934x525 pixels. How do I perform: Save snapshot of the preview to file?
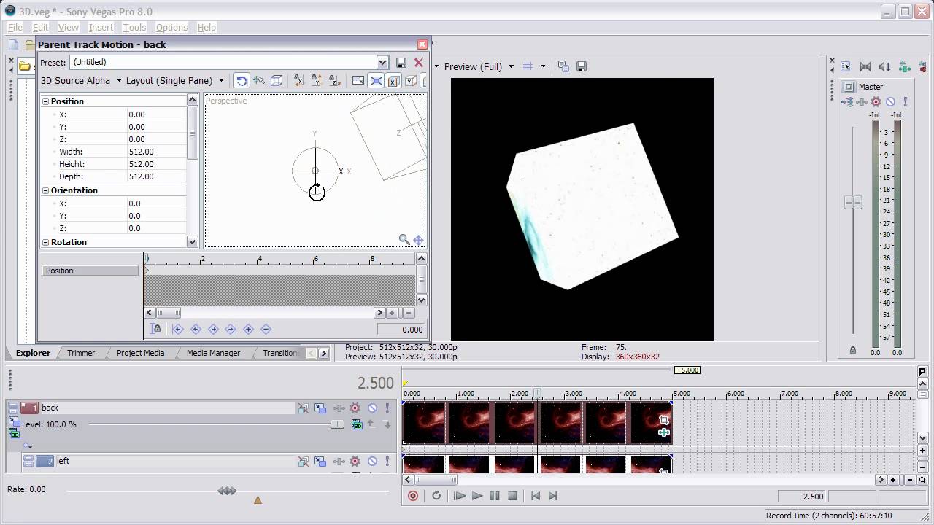(582, 66)
